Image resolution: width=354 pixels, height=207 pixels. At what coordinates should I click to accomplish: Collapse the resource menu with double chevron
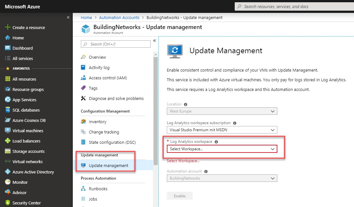[155, 41]
